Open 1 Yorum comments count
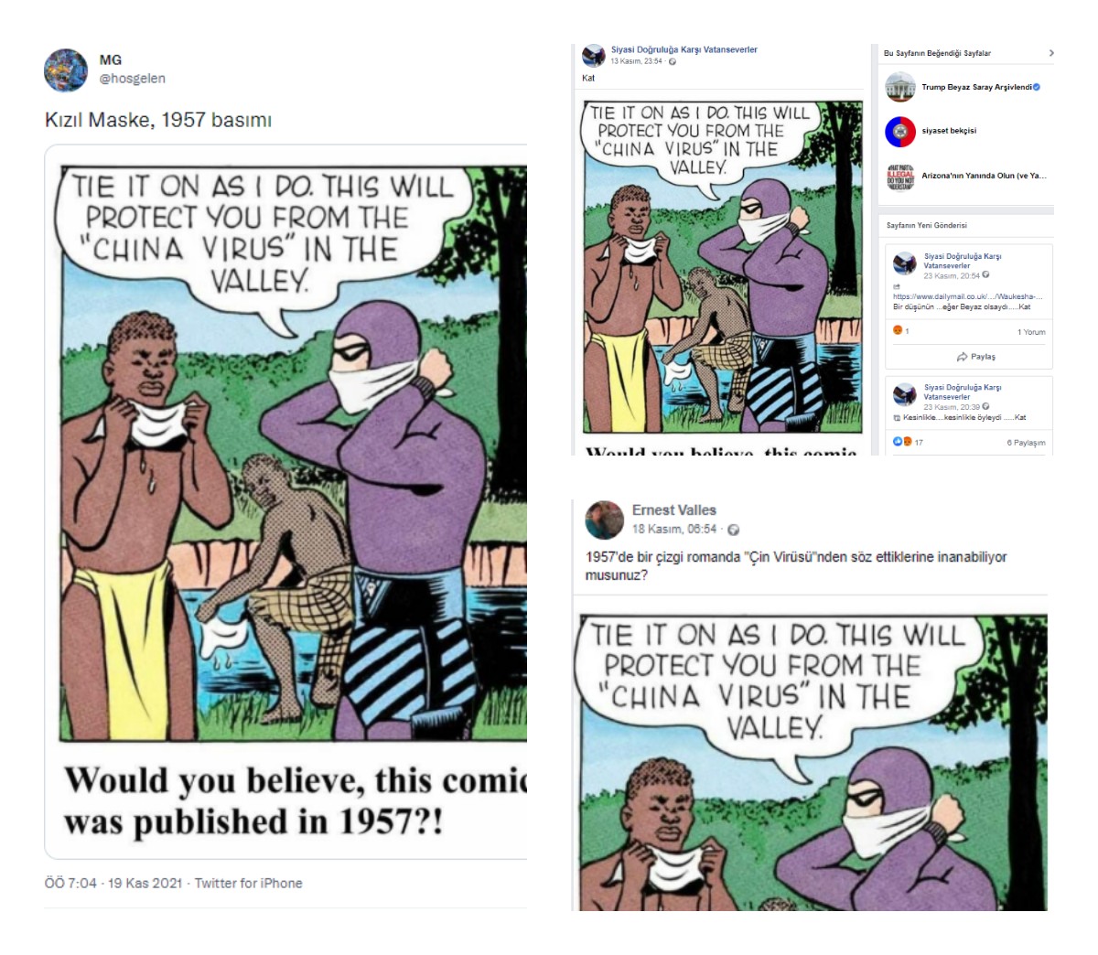The image size is (1098, 955). click(x=1031, y=332)
